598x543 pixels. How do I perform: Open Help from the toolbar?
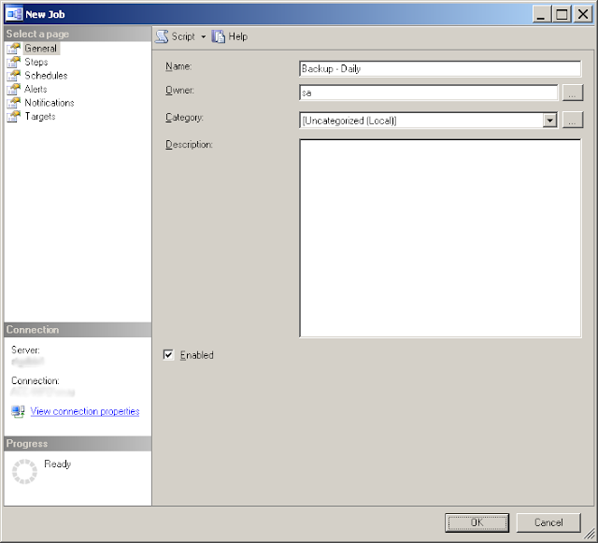237,36
